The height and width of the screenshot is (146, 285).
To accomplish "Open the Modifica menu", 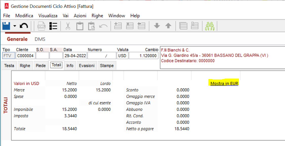I will [x=24, y=16].
